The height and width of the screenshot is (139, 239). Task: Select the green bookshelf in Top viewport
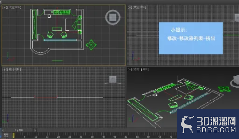click(x=62, y=12)
